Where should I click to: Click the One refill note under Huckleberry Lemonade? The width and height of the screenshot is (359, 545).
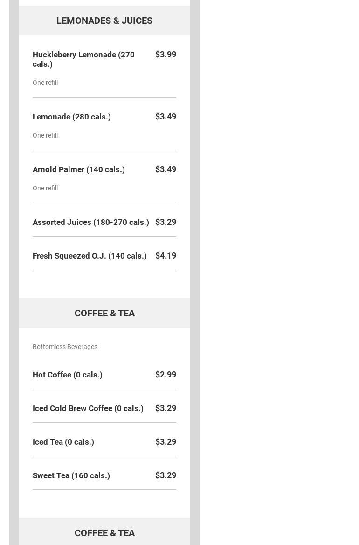click(45, 83)
